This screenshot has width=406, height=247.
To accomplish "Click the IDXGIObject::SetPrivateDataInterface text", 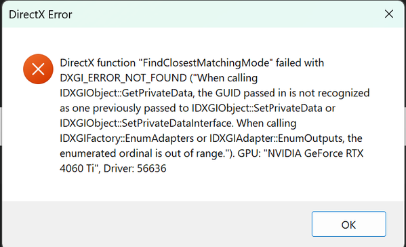I will click(147, 123).
